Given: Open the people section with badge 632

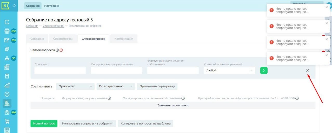Looking at the screenshot, I should pos(7,31).
